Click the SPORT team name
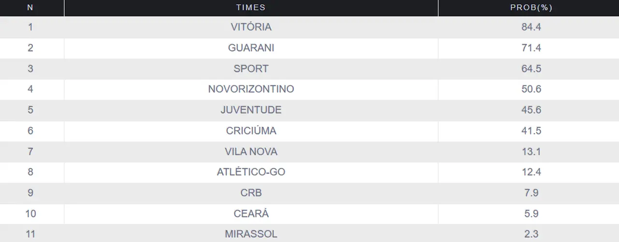Screen dimensions: 619x242 pos(251,68)
